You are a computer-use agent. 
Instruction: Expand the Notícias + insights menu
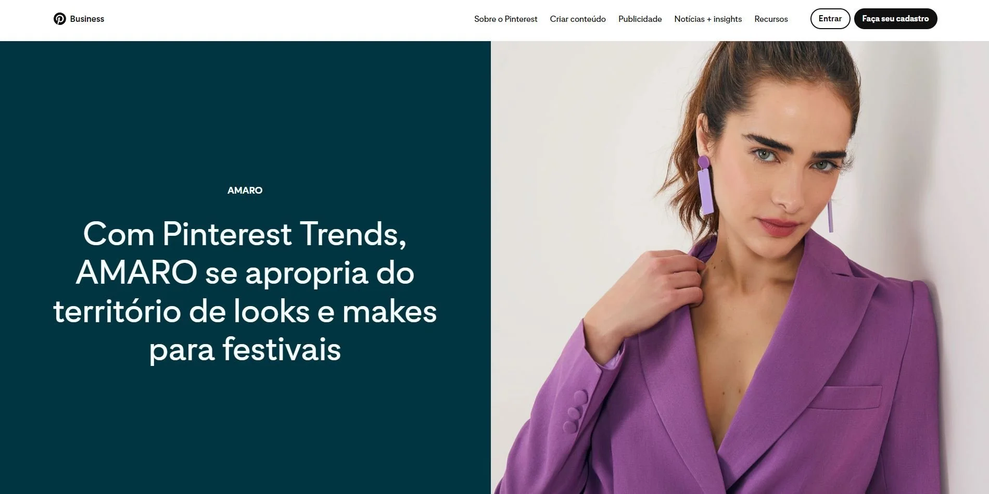coord(708,19)
